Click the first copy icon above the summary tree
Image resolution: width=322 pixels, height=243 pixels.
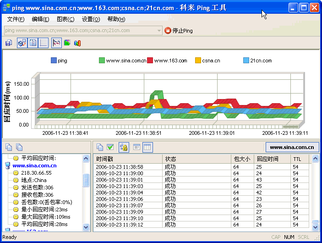pyautogui.click(x=9, y=147)
